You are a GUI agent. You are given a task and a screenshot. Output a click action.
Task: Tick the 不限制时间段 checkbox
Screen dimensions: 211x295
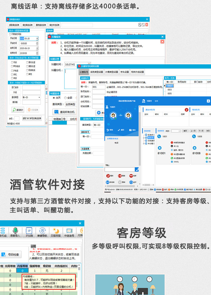pos(10,34)
